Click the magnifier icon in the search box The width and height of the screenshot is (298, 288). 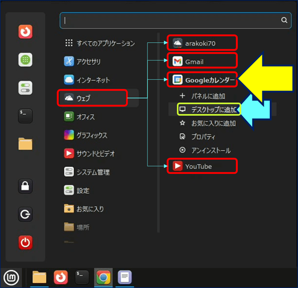point(284,20)
